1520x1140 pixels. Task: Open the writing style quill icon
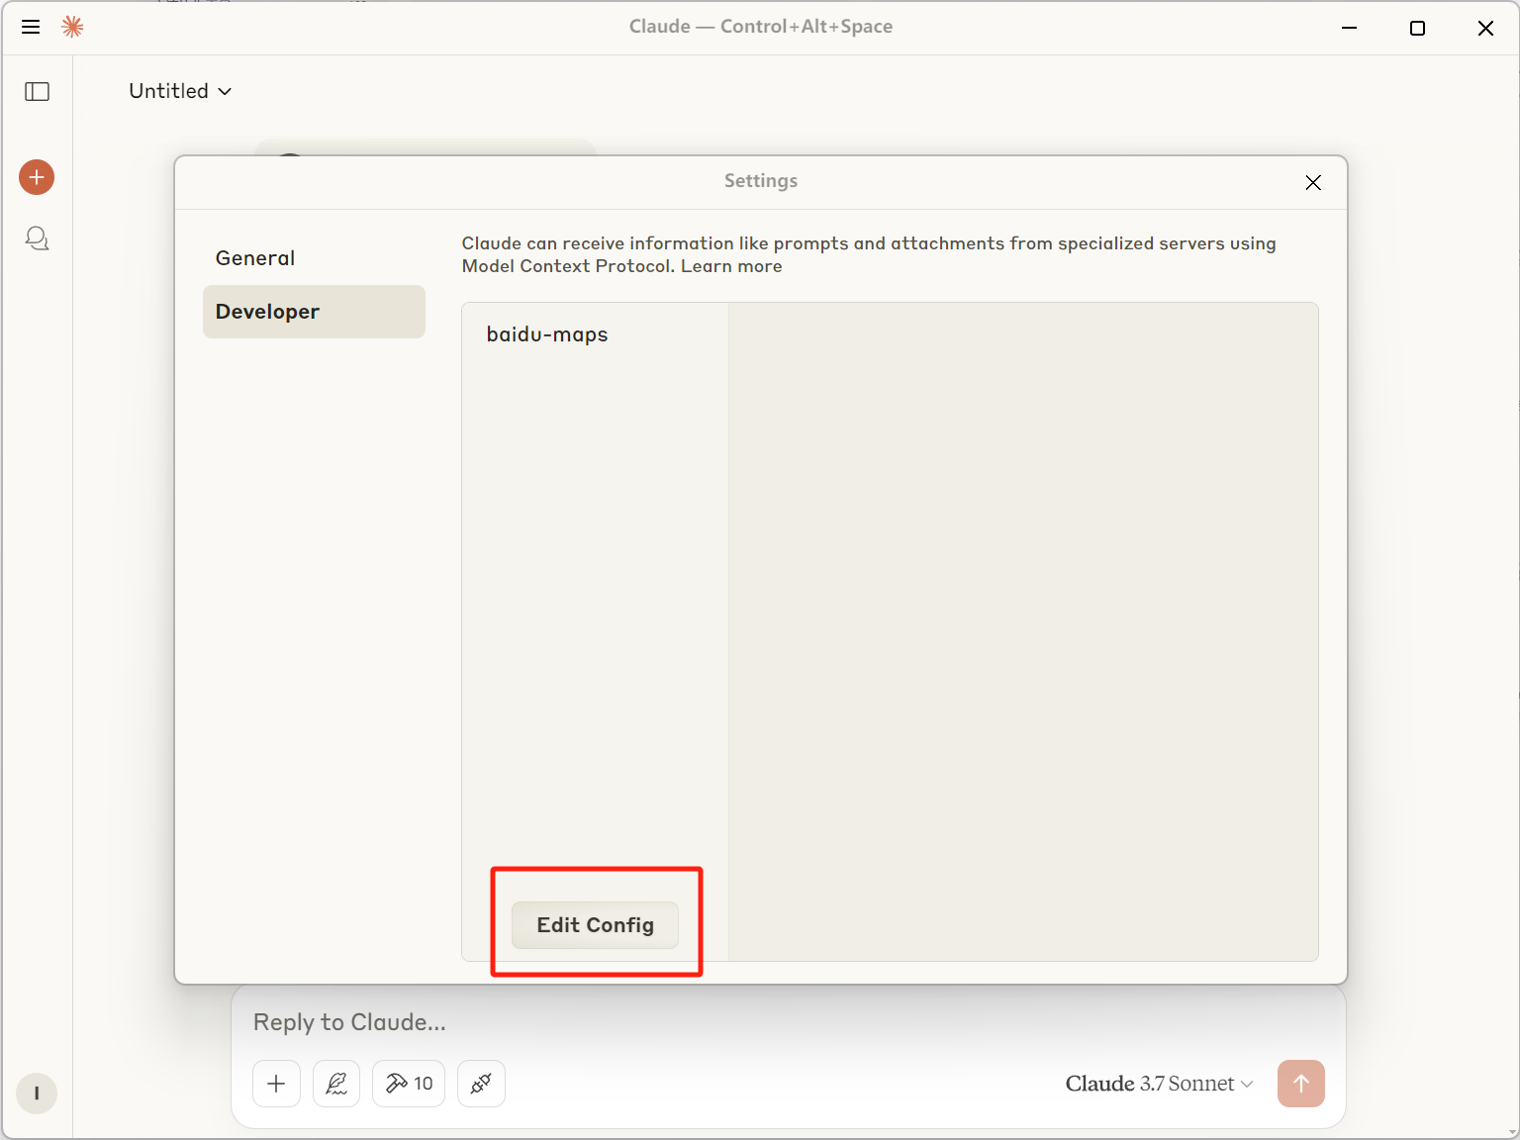point(336,1084)
